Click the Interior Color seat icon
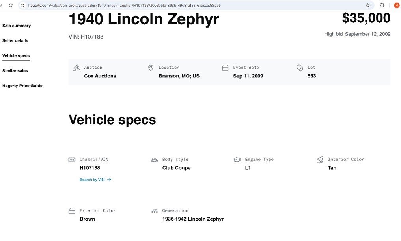Viewport: 401px width, 241px height. tap(320, 160)
